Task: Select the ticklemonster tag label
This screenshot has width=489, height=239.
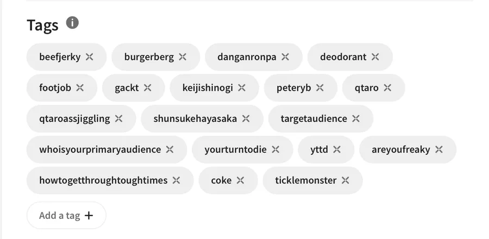Action: (305, 180)
